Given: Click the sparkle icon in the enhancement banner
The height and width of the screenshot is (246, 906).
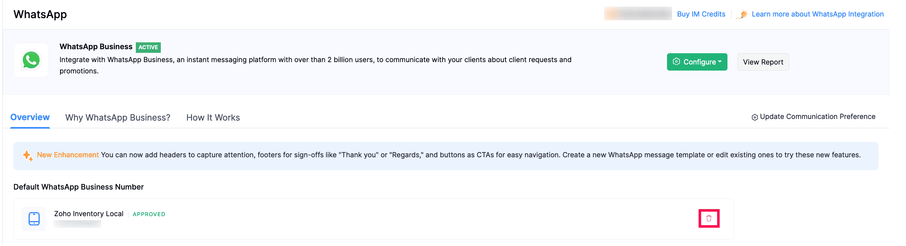Looking at the screenshot, I should (x=27, y=156).
